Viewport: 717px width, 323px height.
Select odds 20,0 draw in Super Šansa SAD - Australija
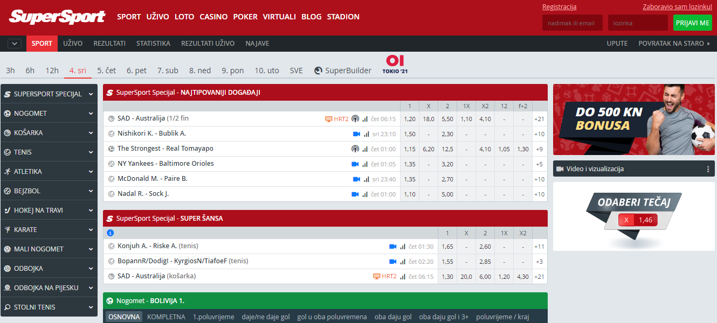[x=466, y=277]
